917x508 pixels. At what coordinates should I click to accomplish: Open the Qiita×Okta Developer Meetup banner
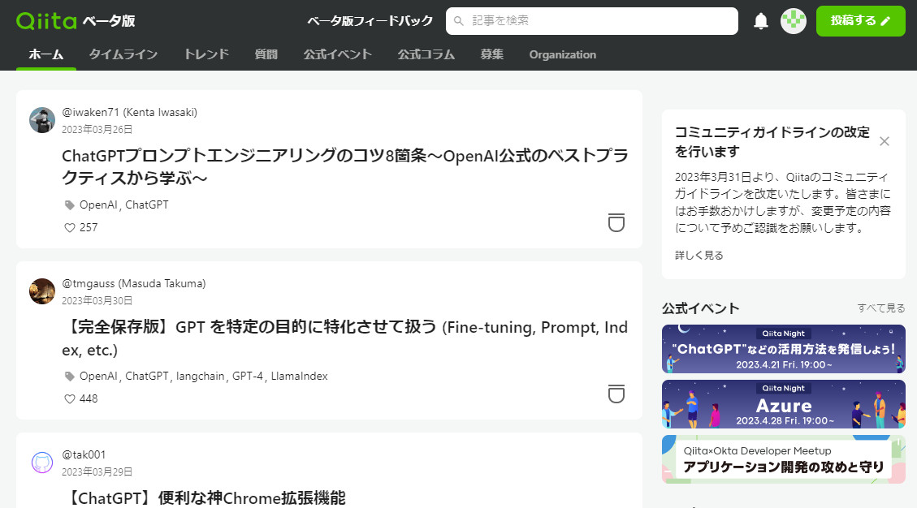coord(784,458)
